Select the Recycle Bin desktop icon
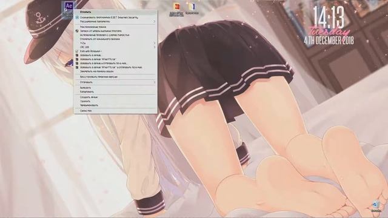Viewport: 388px width, 218px height. click(x=375, y=206)
